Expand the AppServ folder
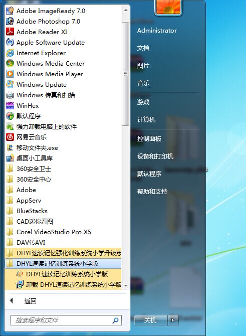This screenshot has width=246, height=336. [x=63, y=201]
